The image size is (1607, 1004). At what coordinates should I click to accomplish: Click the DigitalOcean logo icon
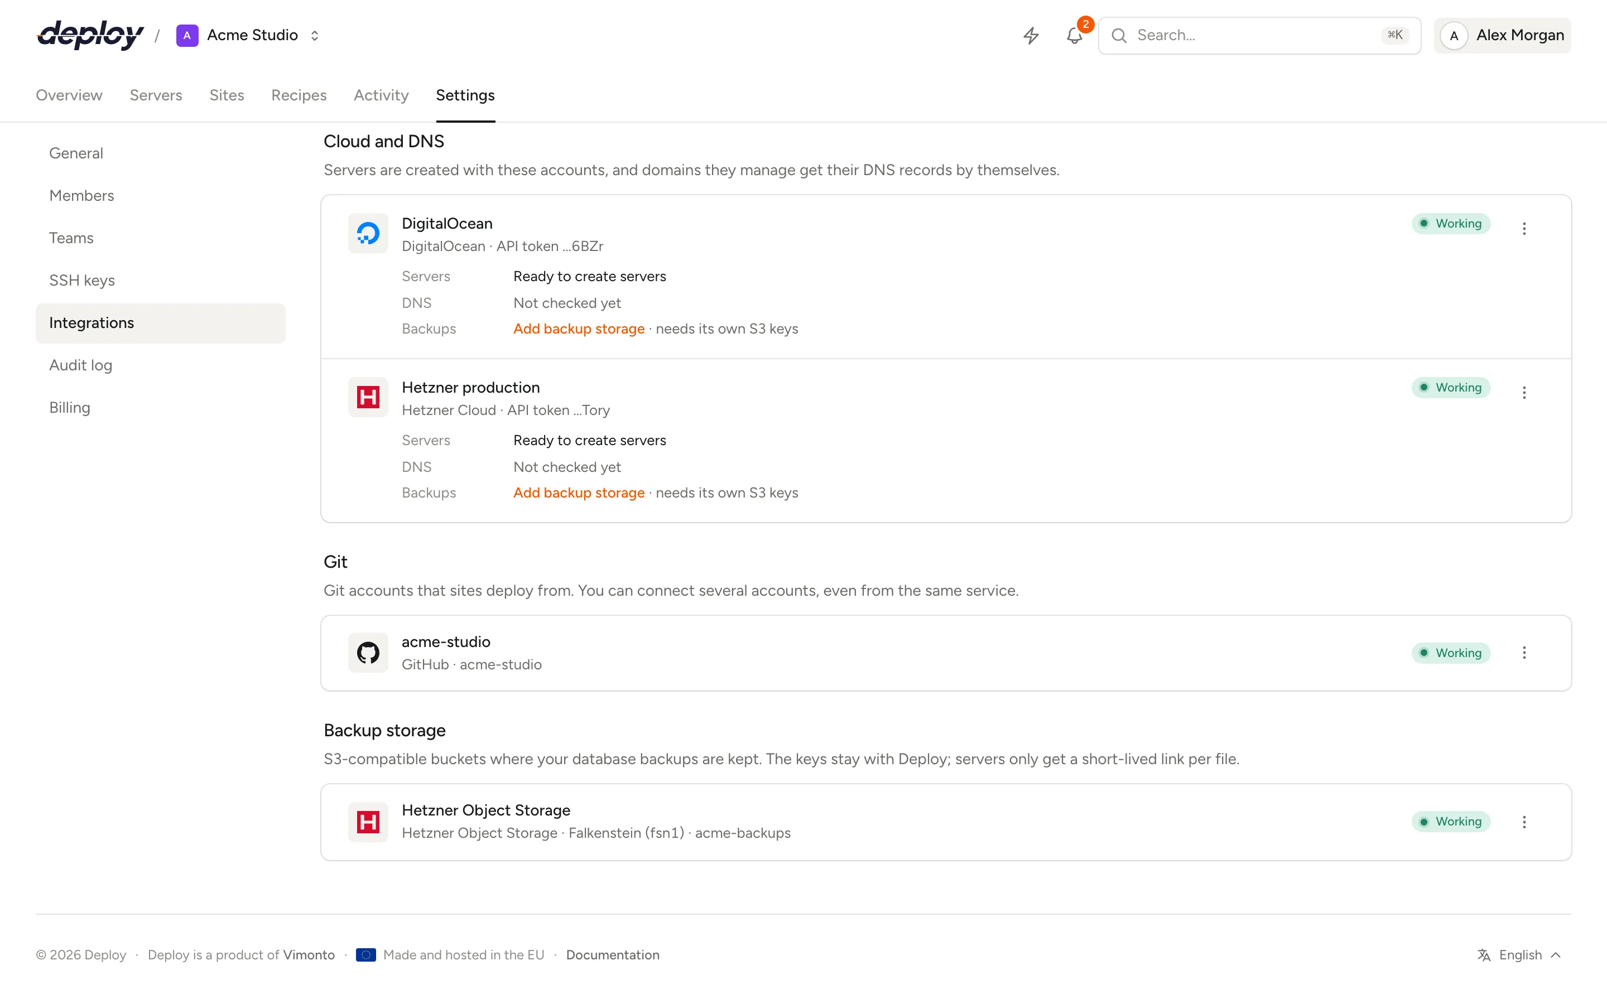(368, 233)
